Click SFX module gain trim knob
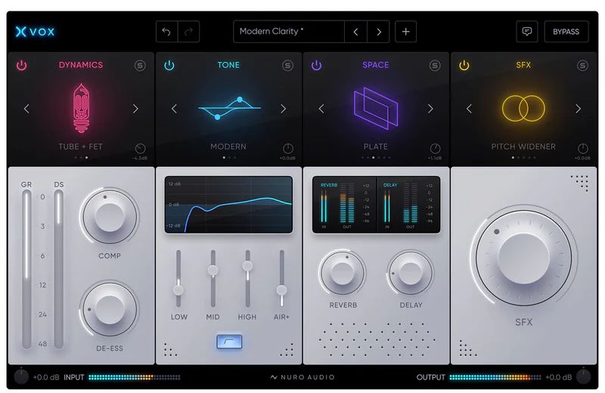The height and width of the screenshot is (393, 605). 583,148
